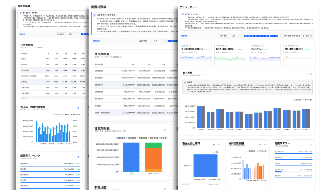Open the 2024年度 dropdown on dashboard
The height and width of the screenshot is (190, 336).
pyautogui.click(x=224, y=36)
